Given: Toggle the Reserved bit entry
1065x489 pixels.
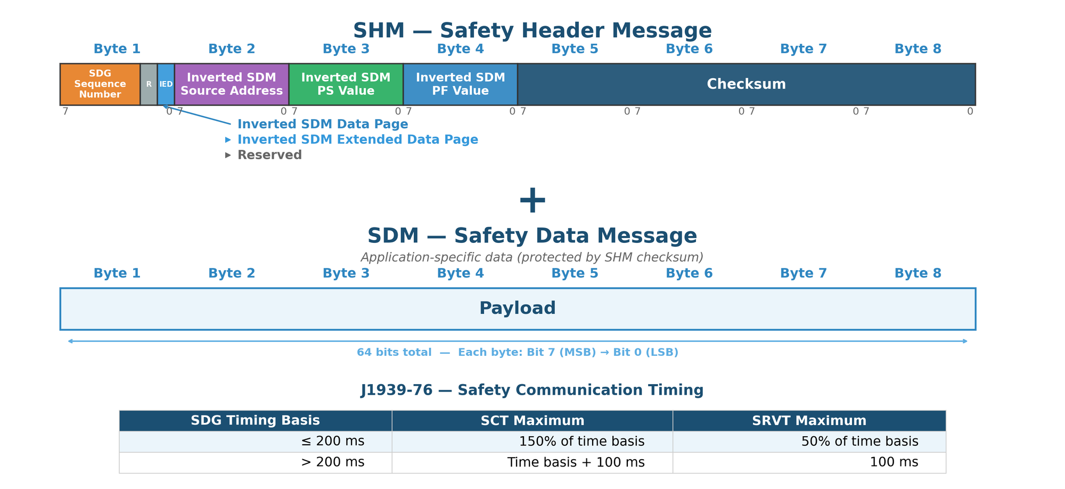Looking at the screenshot, I should (x=269, y=154).
